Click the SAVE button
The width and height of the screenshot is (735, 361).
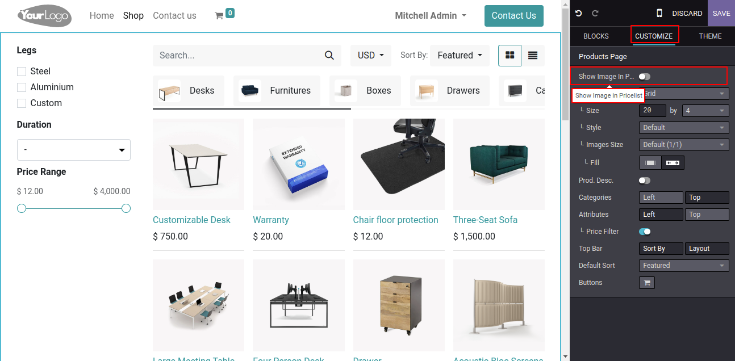pyautogui.click(x=721, y=13)
